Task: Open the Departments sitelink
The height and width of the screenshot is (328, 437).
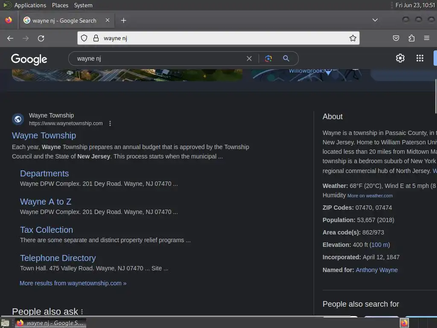Action: tap(44, 173)
